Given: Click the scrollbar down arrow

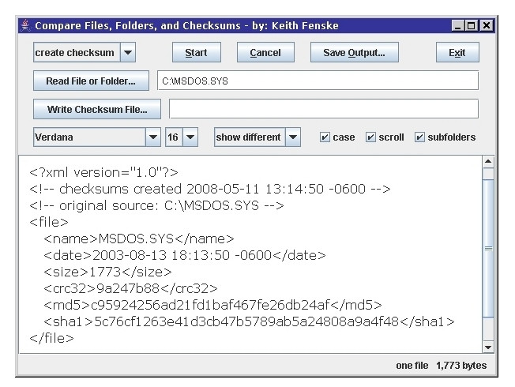Looking at the screenshot, I should 488,347.
